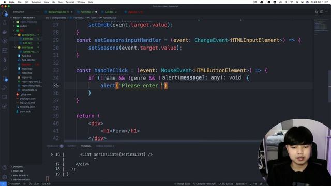Collapse the interfaces folder
Screen dimensions: 331x186
coord(27,48)
